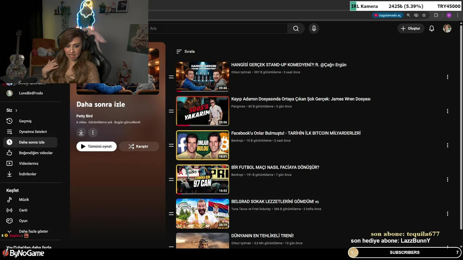Open the Belgrade street food thumbnail

coord(203,214)
